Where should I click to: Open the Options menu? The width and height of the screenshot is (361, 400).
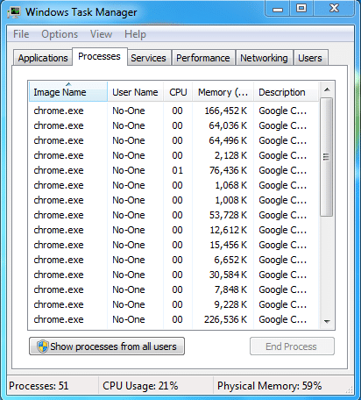60,34
